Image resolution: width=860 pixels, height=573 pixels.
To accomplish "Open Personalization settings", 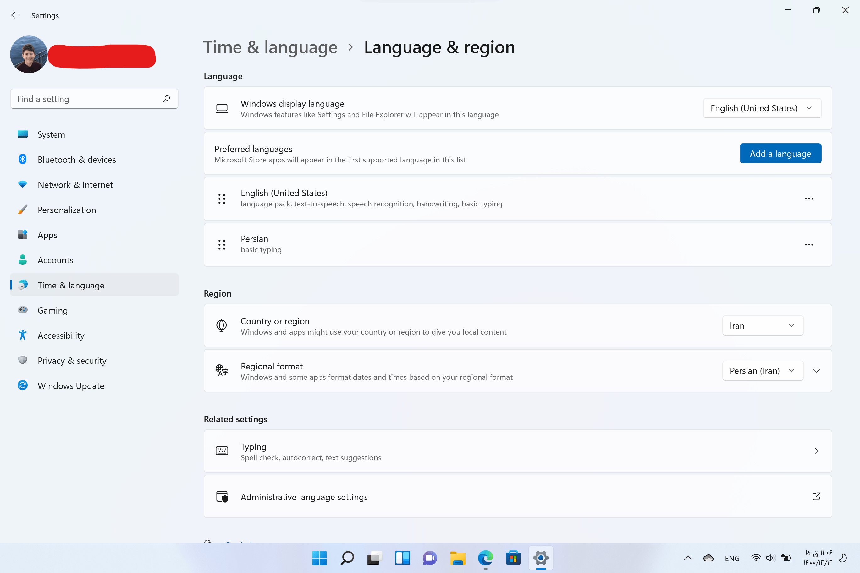I will tap(94, 210).
